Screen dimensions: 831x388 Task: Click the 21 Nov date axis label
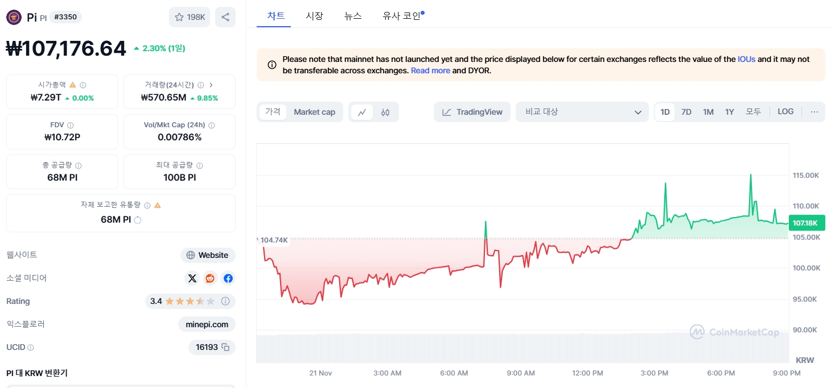click(x=320, y=373)
